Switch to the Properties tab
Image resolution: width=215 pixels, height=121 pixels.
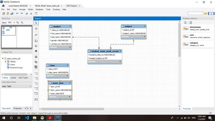pyautogui.click(x=17, y=108)
